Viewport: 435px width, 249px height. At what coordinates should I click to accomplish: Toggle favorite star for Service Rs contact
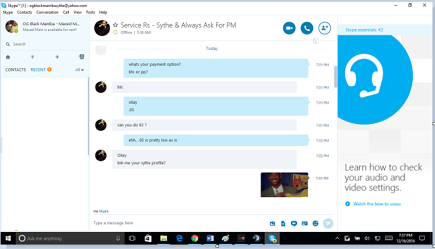(x=116, y=25)
